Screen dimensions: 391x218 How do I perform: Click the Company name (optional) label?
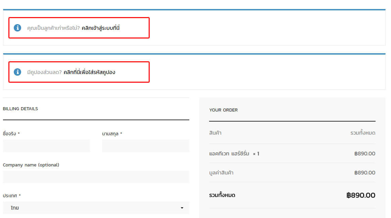coord(31,165)
